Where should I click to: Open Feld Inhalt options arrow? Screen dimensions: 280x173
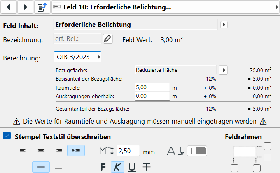pos(224,25)
